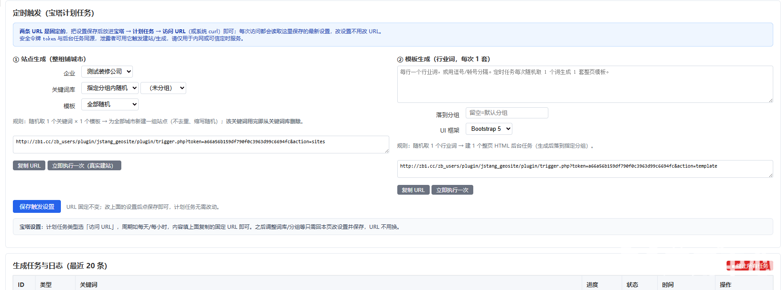
Task: Click the rule text starting 规则：随机取 1 个行业词
Action: 495,146
